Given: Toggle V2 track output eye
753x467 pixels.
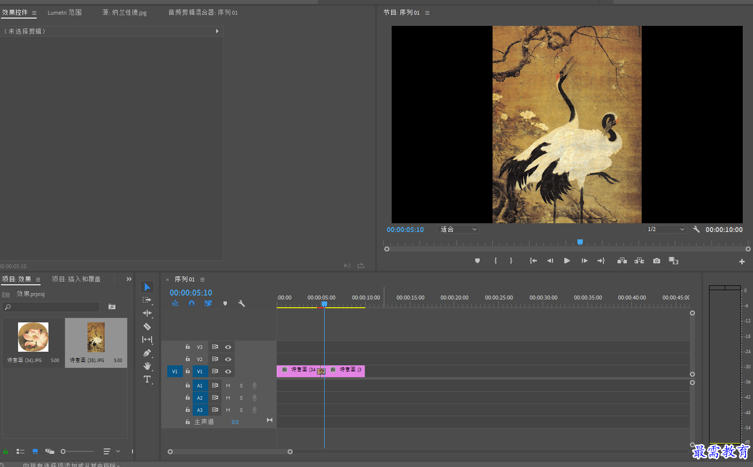Looking at the screenshot, I should point(228,359).
